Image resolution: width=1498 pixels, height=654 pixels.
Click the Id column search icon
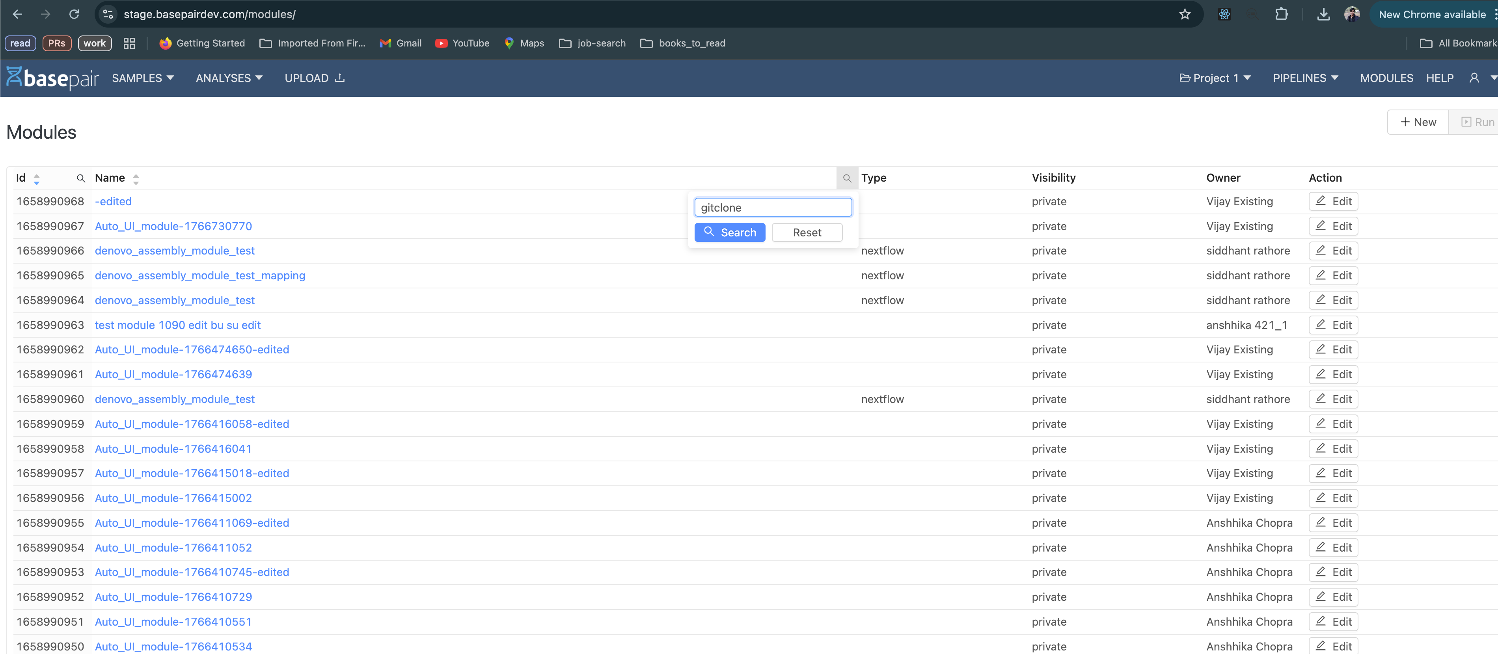point(81,178)
